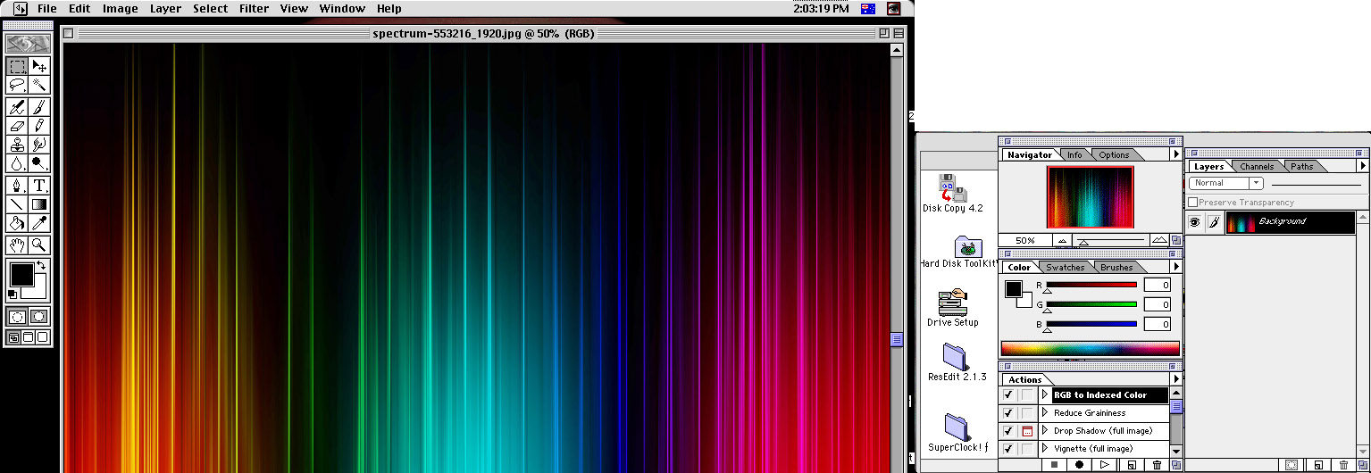Uncheck the Reduce Graininess action checkmark

pos(1008,413)
